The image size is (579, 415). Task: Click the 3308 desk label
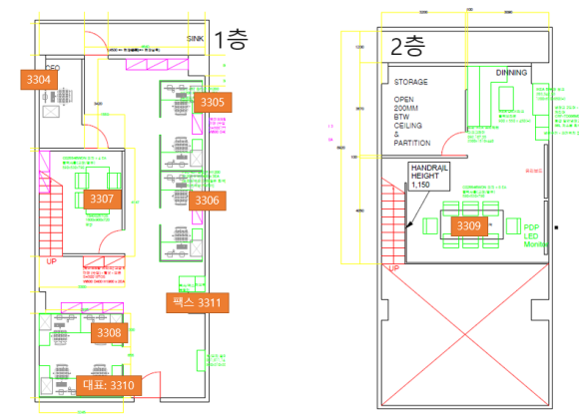coord(109,333)
